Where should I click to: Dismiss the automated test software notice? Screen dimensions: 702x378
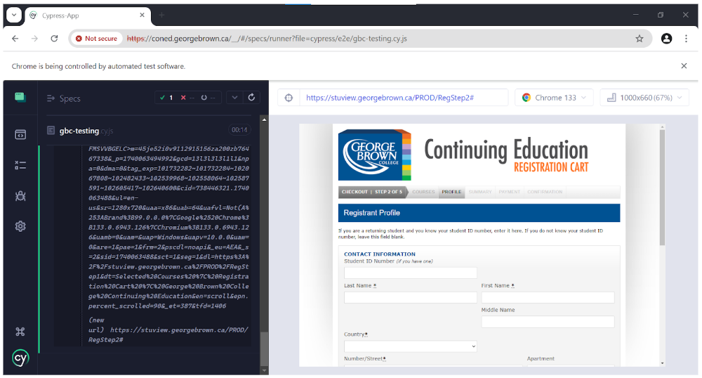[684, 66]
